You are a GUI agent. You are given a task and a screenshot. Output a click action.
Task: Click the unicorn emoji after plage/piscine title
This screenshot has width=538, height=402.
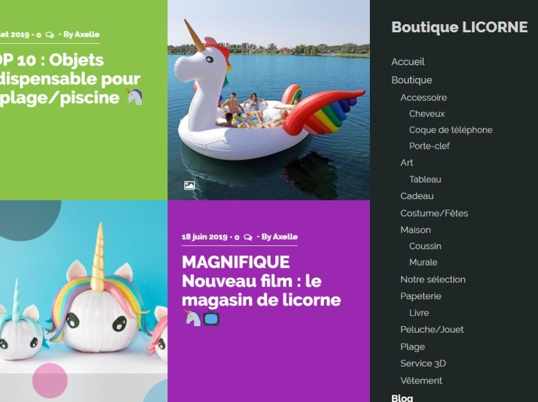(x=134, y=97)
